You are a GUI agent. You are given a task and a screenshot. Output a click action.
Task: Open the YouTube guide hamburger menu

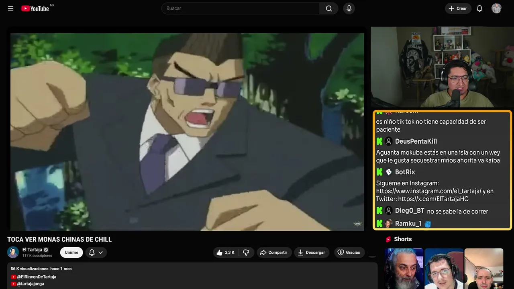(x=11, y=8)
